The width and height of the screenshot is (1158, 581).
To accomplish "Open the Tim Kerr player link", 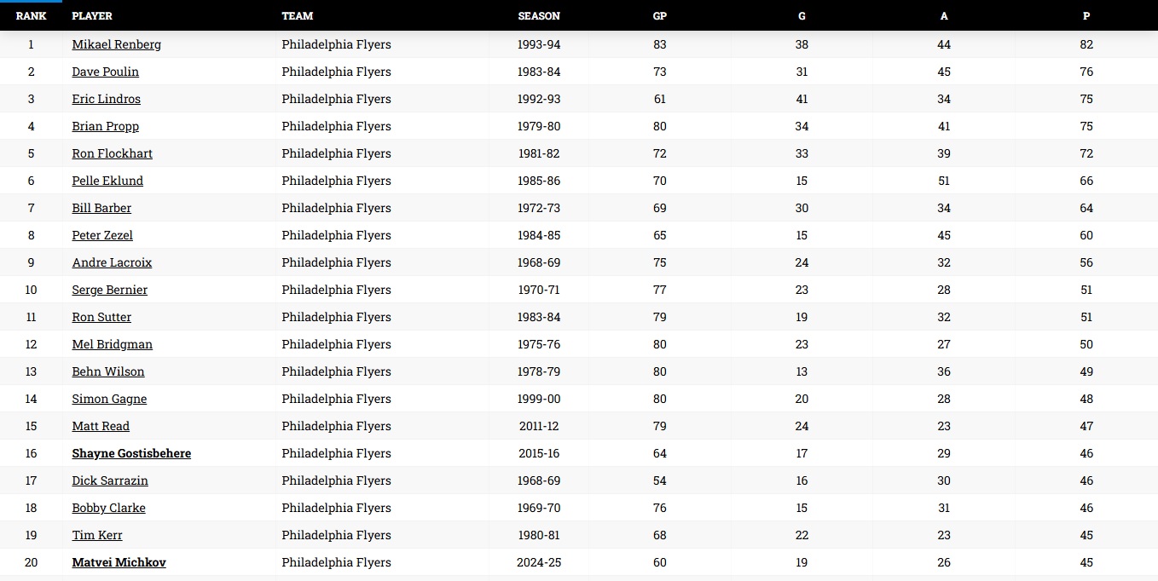I will [97, 535].
